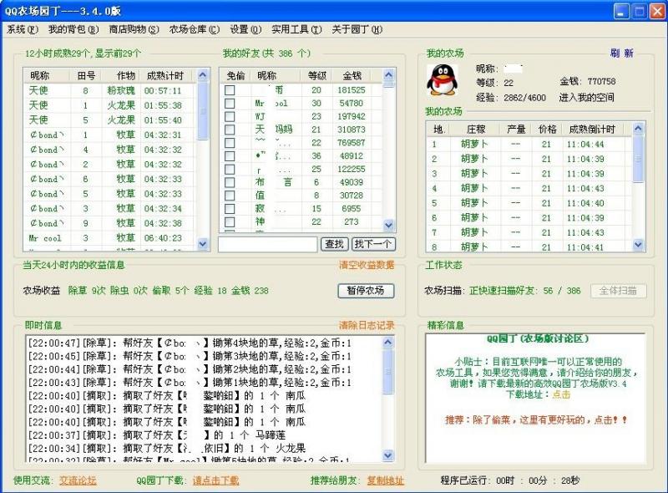Minimize the QQ农场园丁 window
Image resolution: width=668 pixels, height=493 pixels.
click(621, 12)
